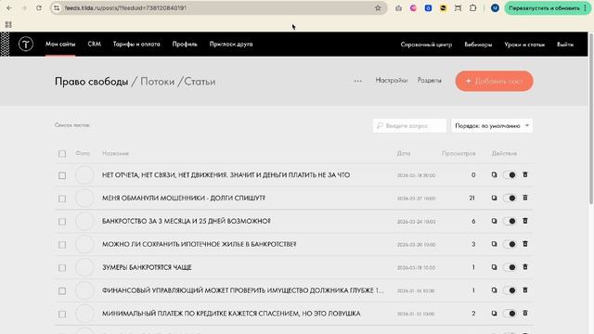This screenshot has height=334, width=594.
Task: Duplicate the post 'МОЖНО ЛИ СОХРАНИТЬ ИПОТЕЧНОЕ ЖИЛЬЕ'
Action: [494, 244]
